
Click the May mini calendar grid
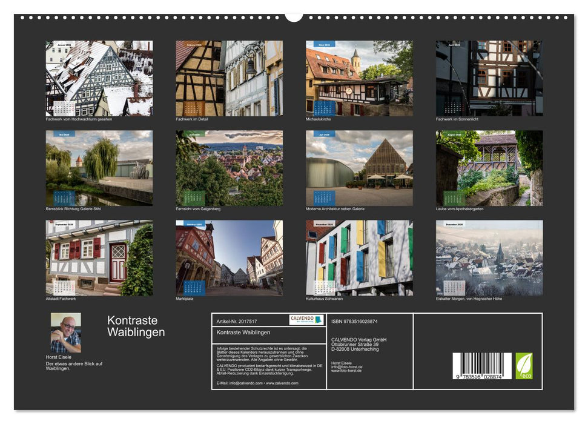pos(64,197)
